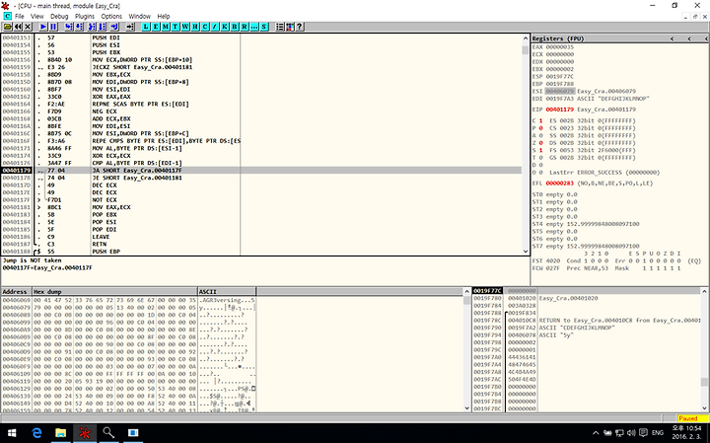This screenshot has height=443, width=710.
Task: Select the EAX 00000035 register line
Action: click(553, 46)
